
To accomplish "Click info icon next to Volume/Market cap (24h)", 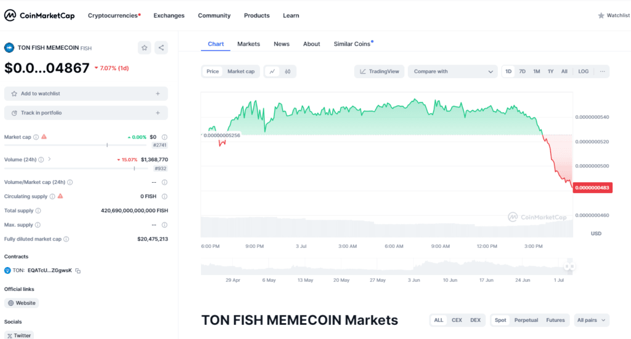I will click(x=70, y=182).
